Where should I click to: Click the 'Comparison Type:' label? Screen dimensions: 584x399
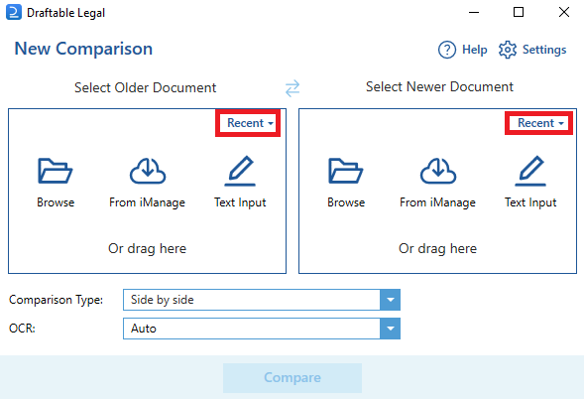click(56, 300)
